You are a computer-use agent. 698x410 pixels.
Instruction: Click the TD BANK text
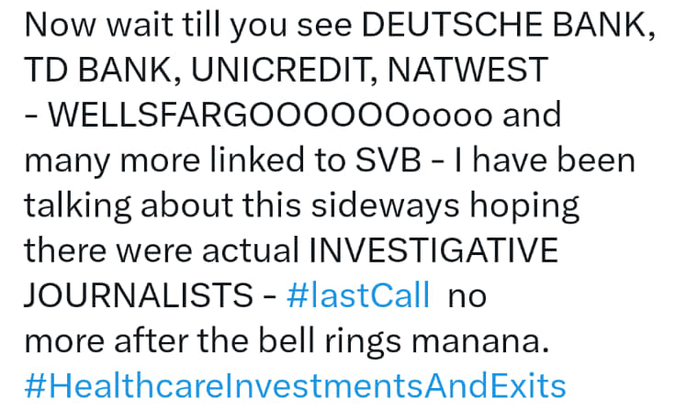99,70
